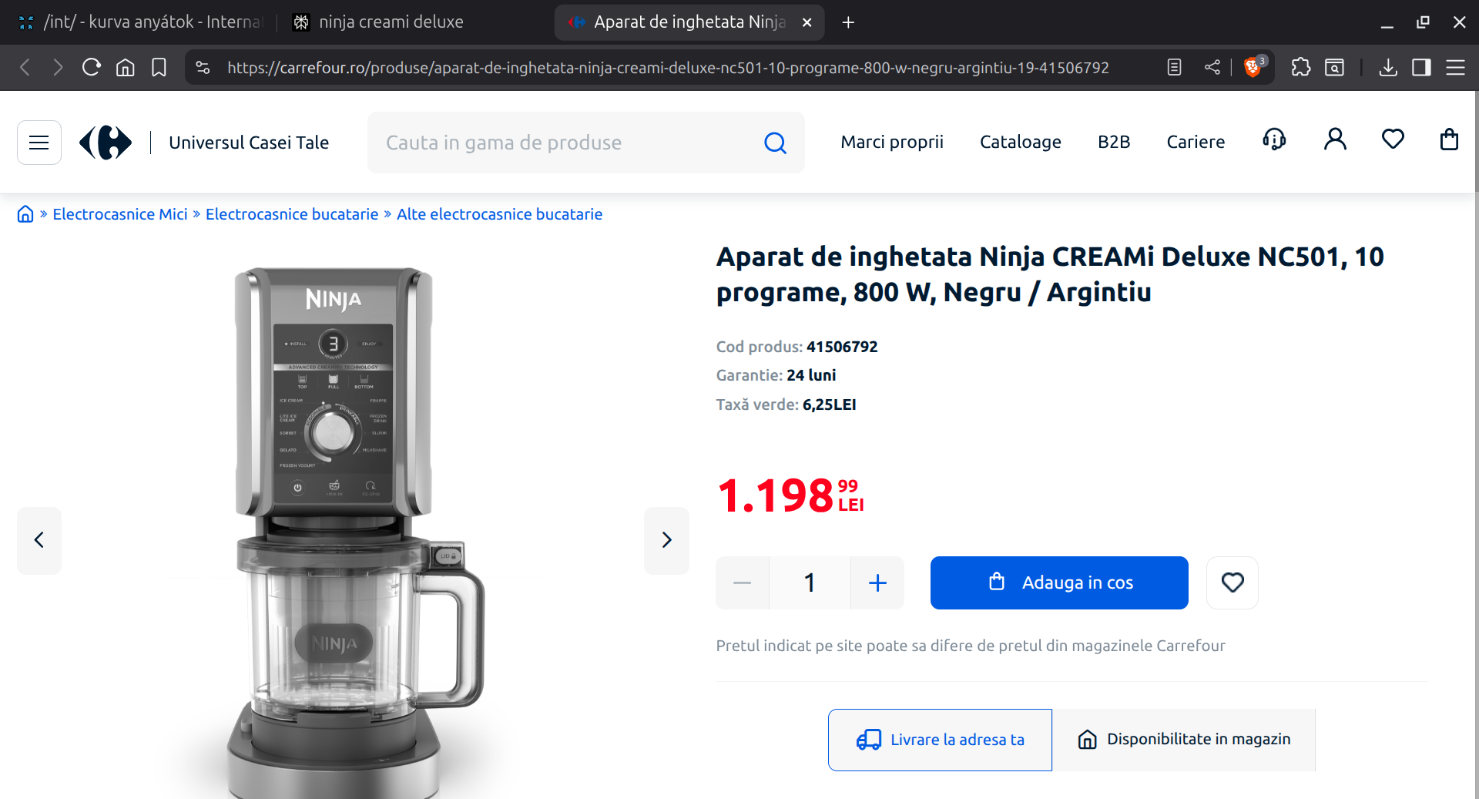Click the browser URL address bar

[668, 68]
